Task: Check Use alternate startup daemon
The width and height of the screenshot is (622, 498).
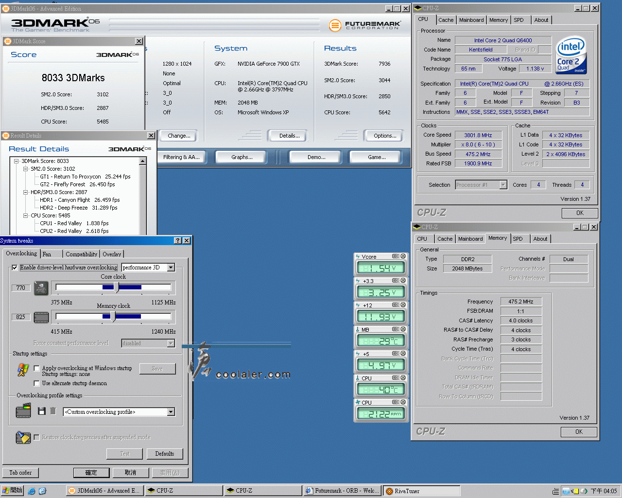Action: click(36, 383)
